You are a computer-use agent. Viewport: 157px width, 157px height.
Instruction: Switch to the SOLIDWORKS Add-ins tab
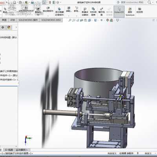(x=28, y=20)
